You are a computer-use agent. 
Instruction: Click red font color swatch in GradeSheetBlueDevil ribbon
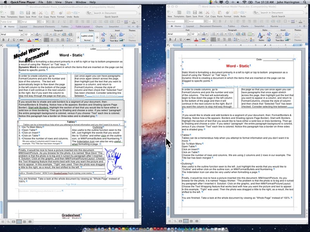29,40
